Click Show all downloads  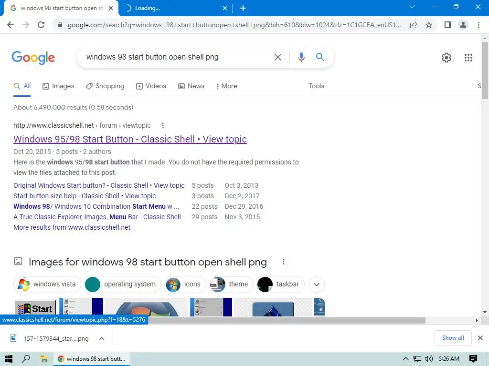tap(453, 338)
